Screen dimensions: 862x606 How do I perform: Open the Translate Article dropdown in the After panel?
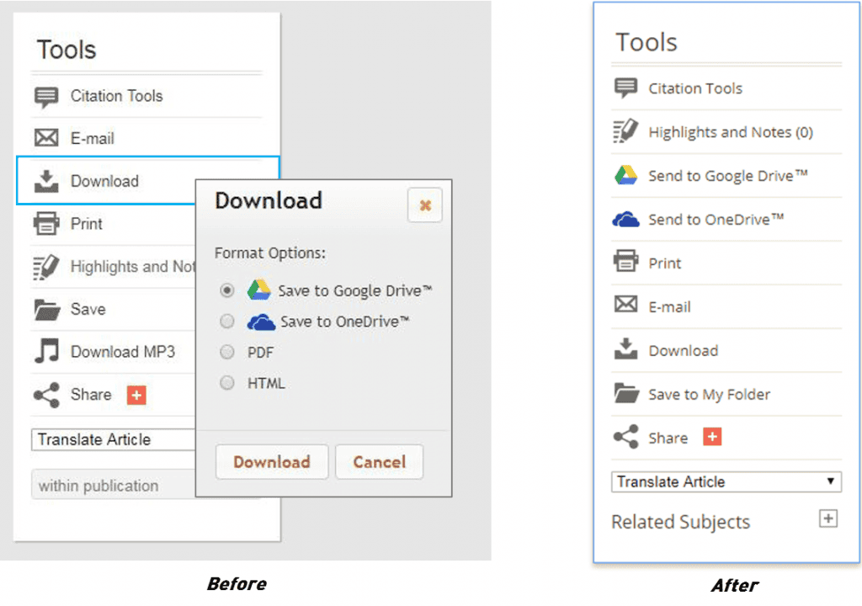point(726,481)
